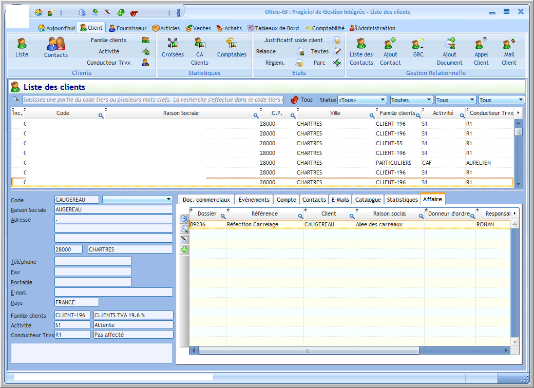Screen dimensions: 534x388
Task: Click the Relance report icon
Action: pos(300,51)
